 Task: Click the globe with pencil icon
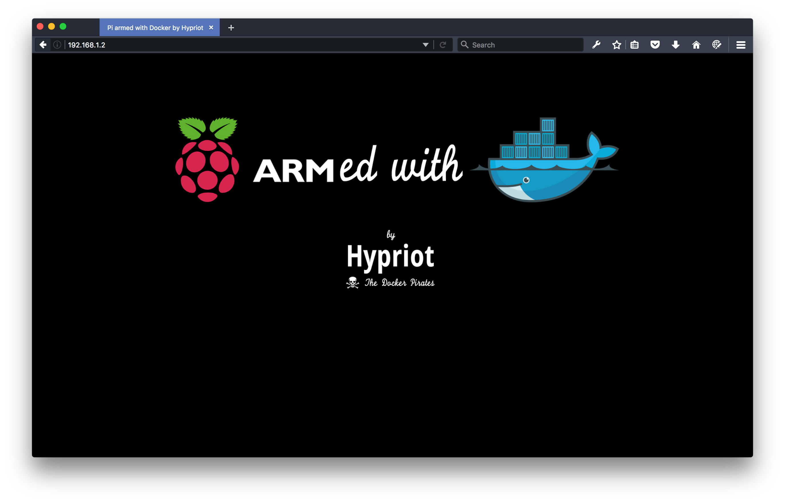coord(717,45)
